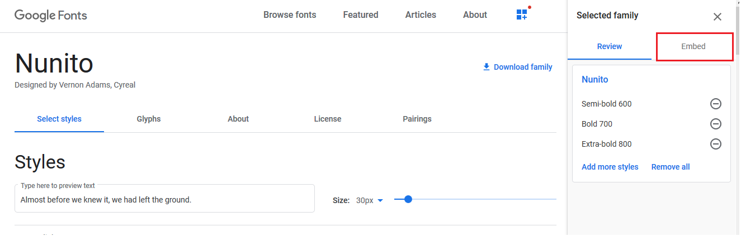Click the Semi-bold 600 label
The image size is (741, 236).
[606, 104]
